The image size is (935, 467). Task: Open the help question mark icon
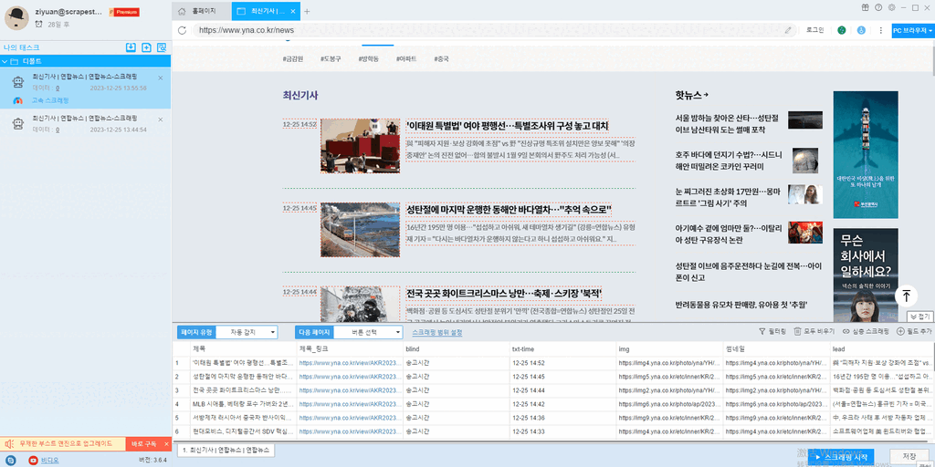point(878,7)
